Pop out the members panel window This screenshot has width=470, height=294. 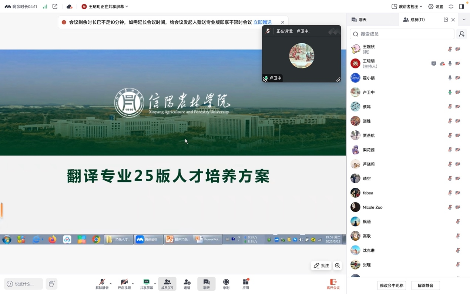pyautogui.click(x=446, y=20)
